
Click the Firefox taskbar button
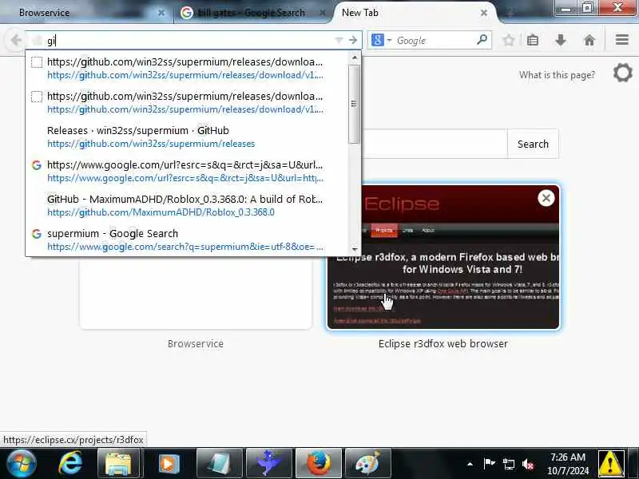[318, 463]
